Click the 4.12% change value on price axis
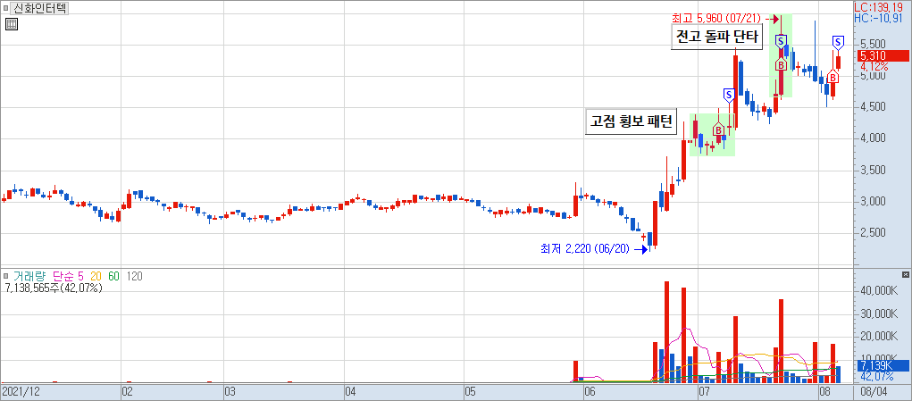 [x=874, y=66]
